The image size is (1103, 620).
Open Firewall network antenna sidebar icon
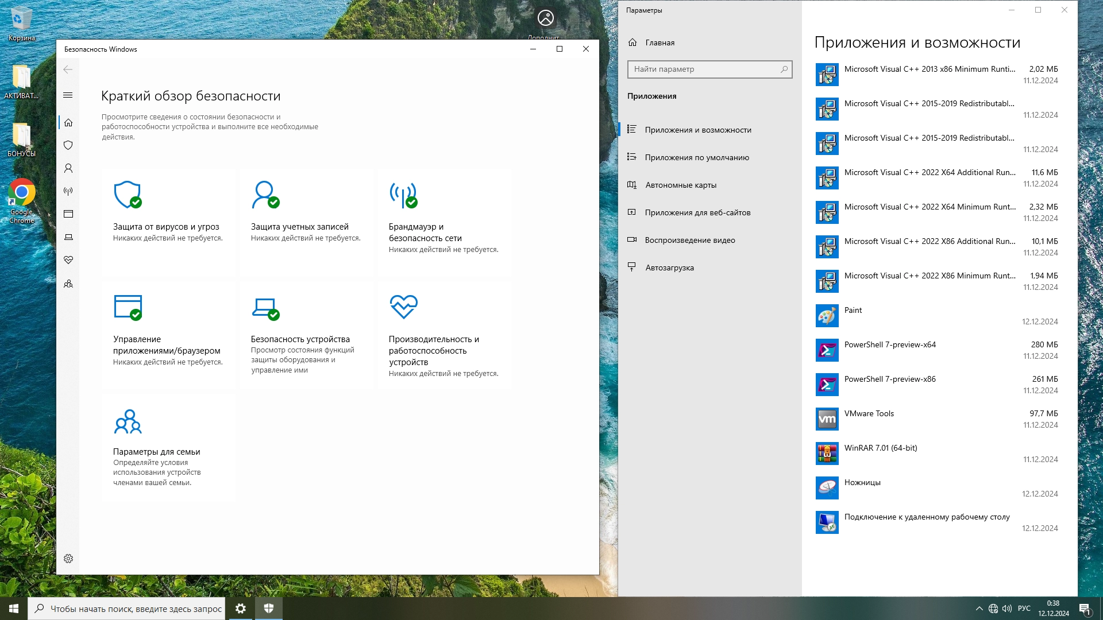(x=68, y=191)
